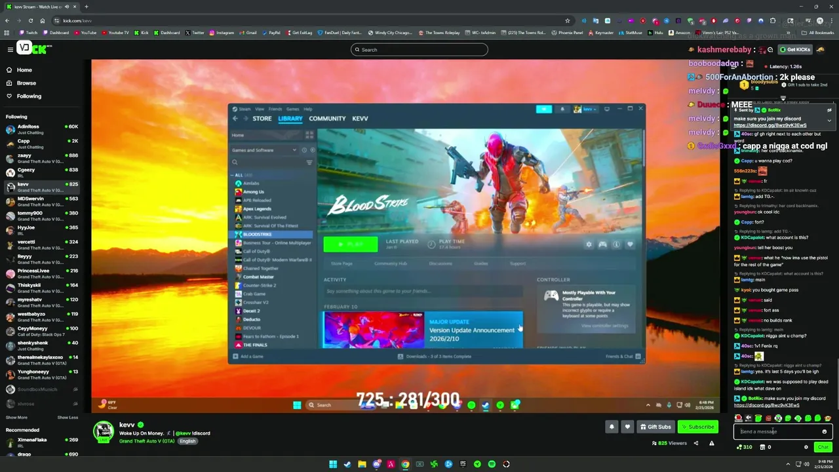839x472 pixels.
Task: Open YouTube bookmark in bookmarks bar
Action: (85, 33)
